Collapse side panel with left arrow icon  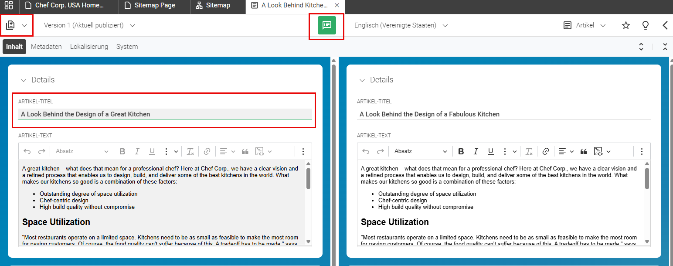[x=665, y=25]
